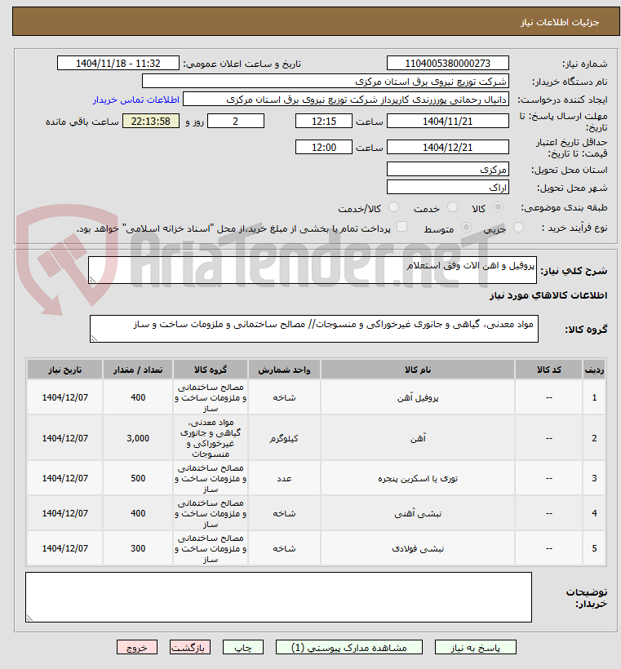Click the گروه کالا text area
Image resolution: width=621 pixels, height=669 pixels.
(314, 329)
